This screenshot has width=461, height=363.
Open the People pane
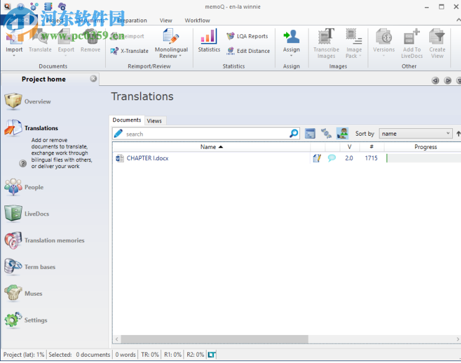pos(24,187)
